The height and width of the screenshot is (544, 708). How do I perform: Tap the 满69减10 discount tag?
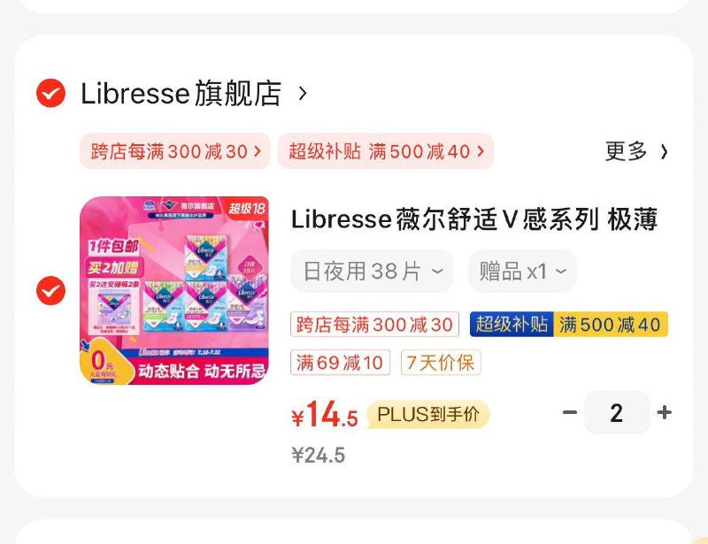pos(340,362)
